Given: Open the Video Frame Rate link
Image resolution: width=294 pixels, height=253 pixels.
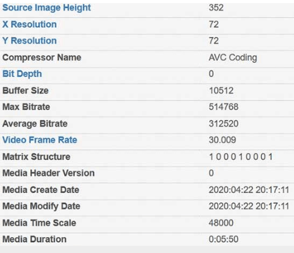Looking at the screenshot, I should 40,140.
